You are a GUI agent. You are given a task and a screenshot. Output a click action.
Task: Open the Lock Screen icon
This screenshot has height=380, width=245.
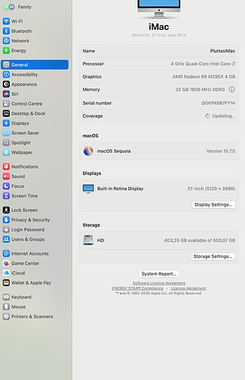point(7,210)
